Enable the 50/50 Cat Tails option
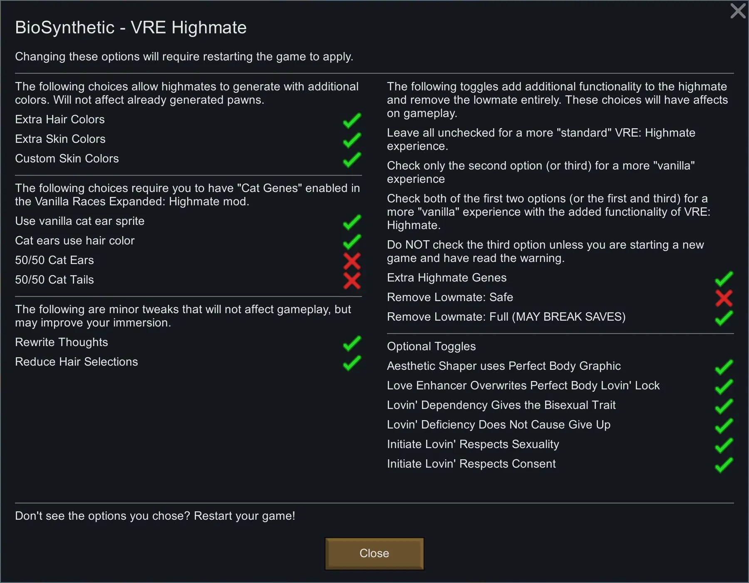 pyautogui.click(x=352, y=281)
